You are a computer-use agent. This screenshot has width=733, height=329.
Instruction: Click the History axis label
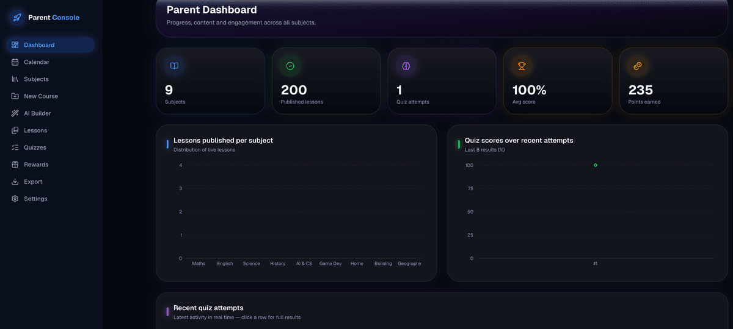tap(277, 264)
